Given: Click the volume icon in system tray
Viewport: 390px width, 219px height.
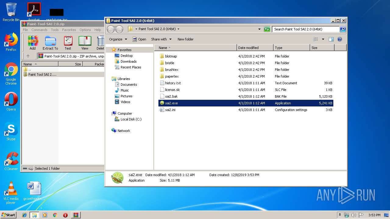Looking at the screenshot, I should point(354,215).
